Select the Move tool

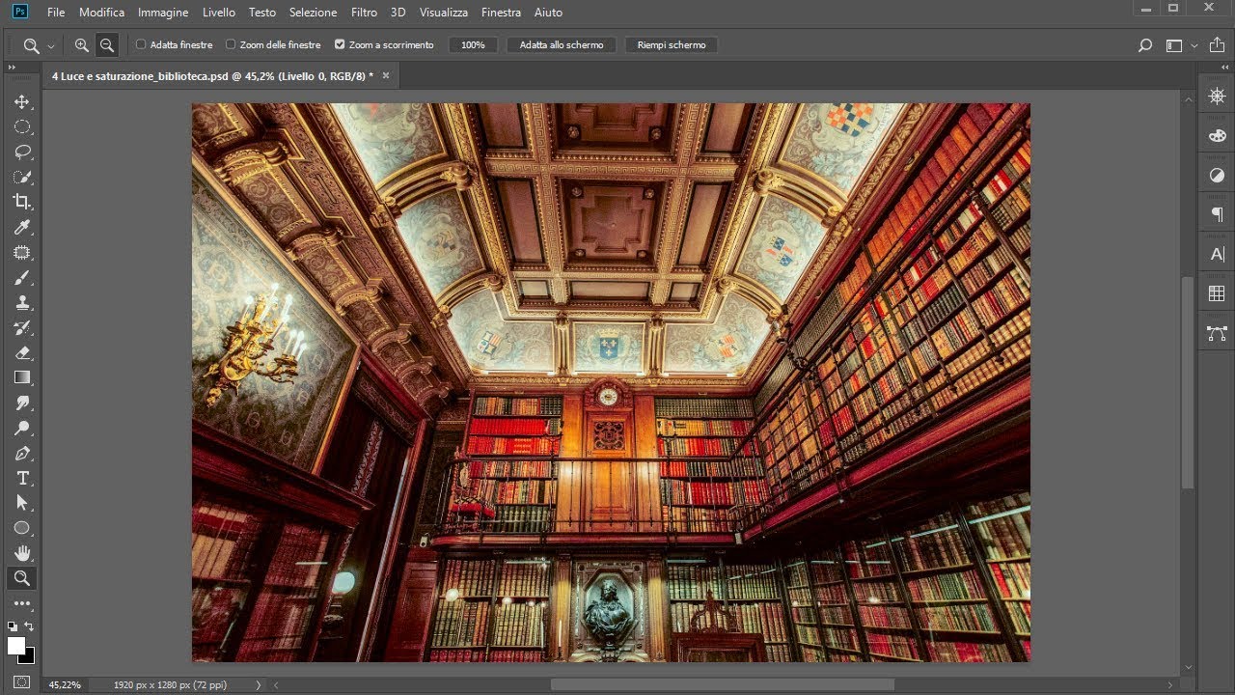click(21, 101)
